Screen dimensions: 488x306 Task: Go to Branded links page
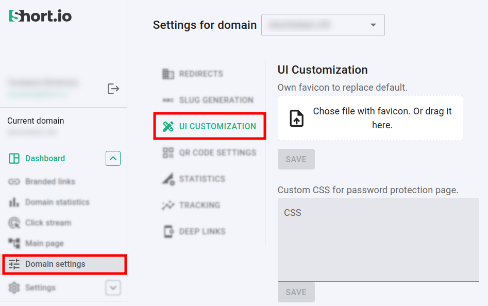50,181
